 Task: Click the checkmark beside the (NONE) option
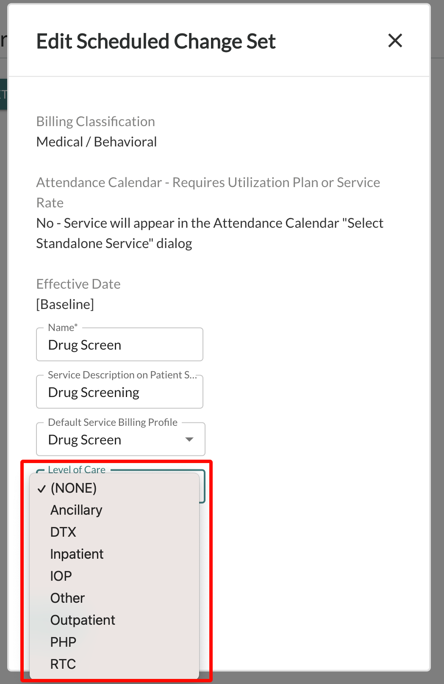[42, 489]
